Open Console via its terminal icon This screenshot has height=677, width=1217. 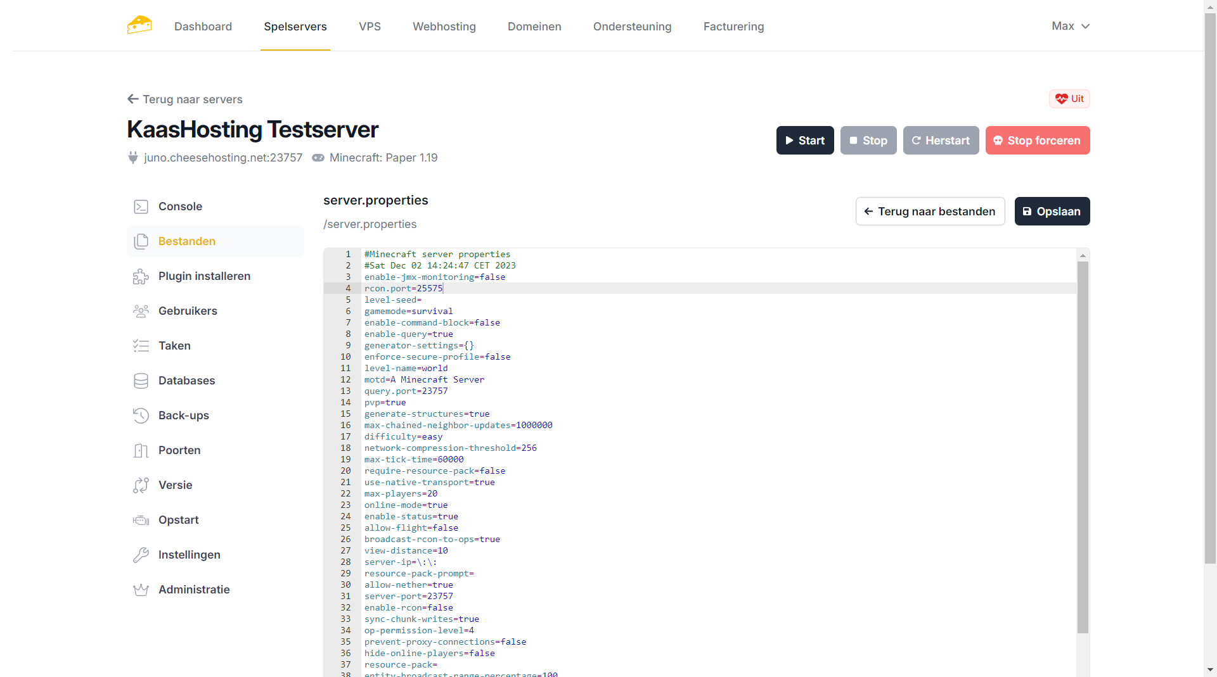(x=141, y=206)
